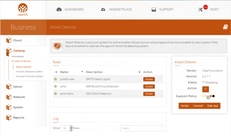Expand the Server sidebar category
The height and width of the screenshot is (137, 231).
coord(18,87)
